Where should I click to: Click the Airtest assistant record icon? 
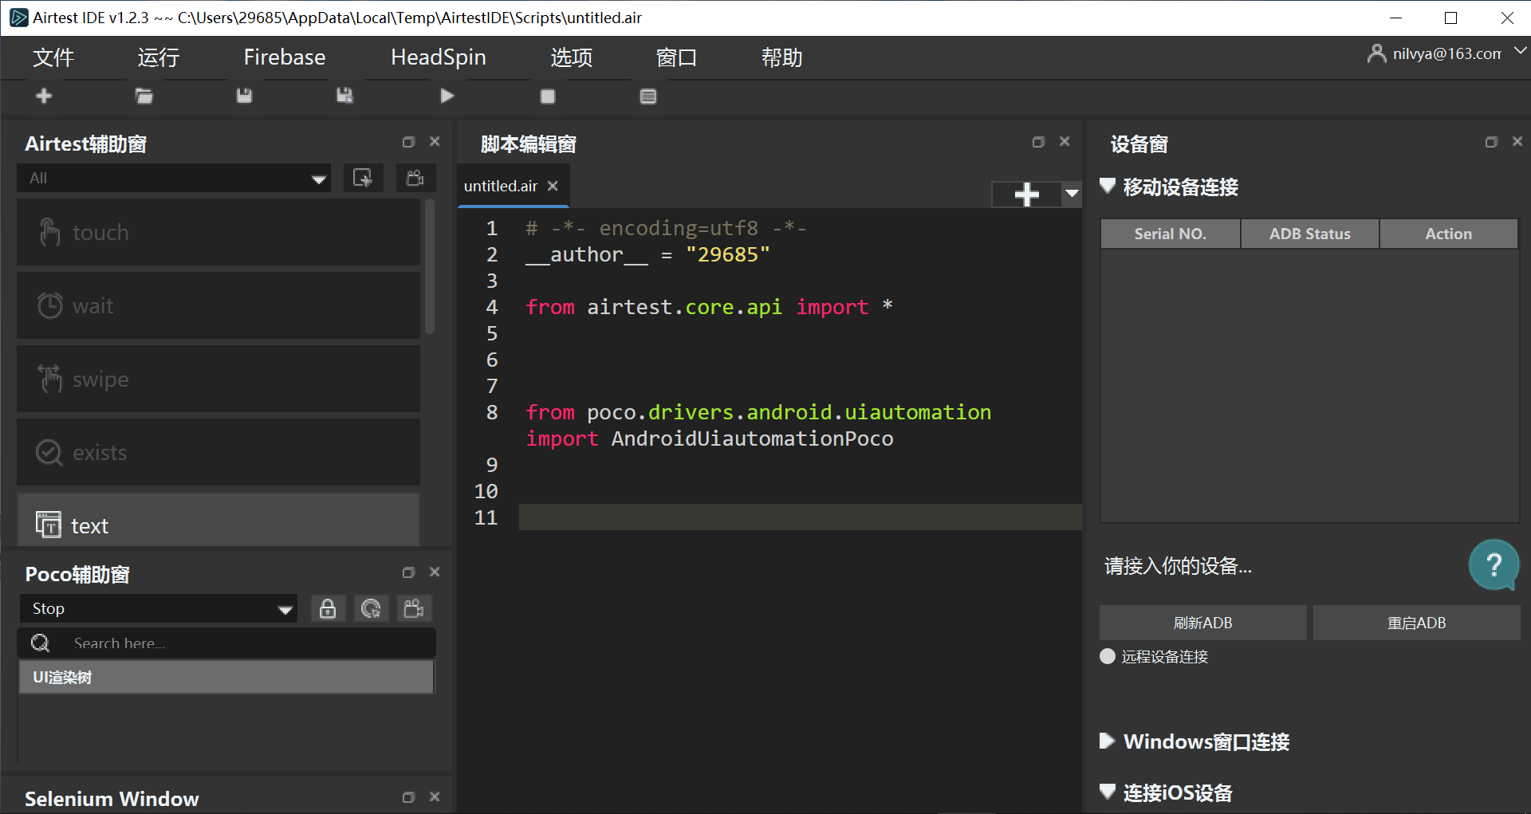click(x=415, y=178)
